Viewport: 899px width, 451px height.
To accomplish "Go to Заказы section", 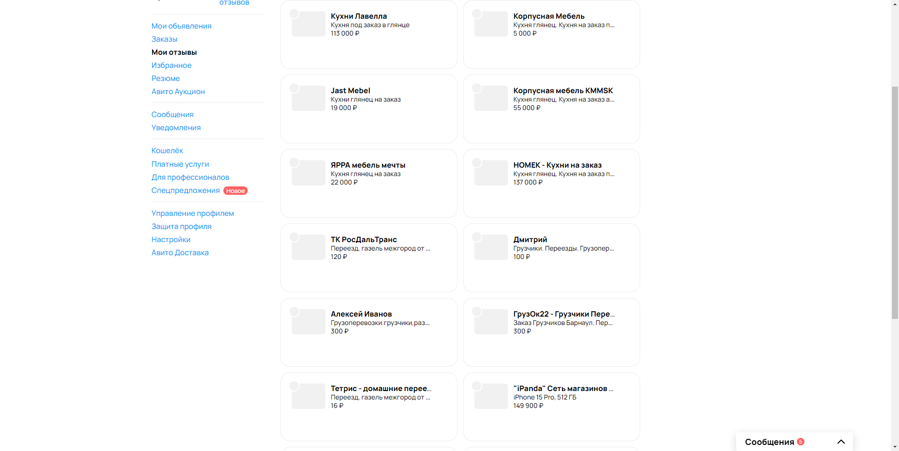I will (x=164, y=39).
